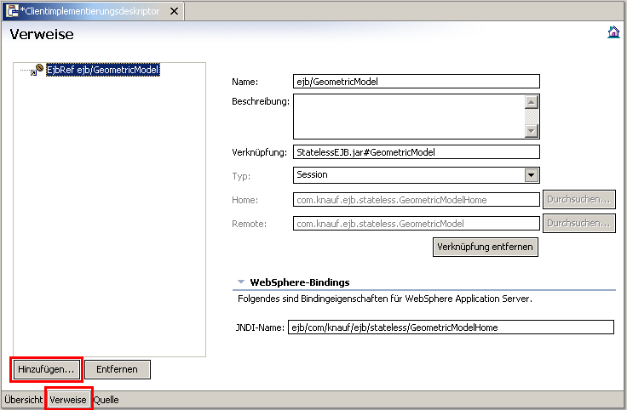Open the Typ dropdown showing Session
This screenshot has height=410, width=627.
[x=532, y=174]
